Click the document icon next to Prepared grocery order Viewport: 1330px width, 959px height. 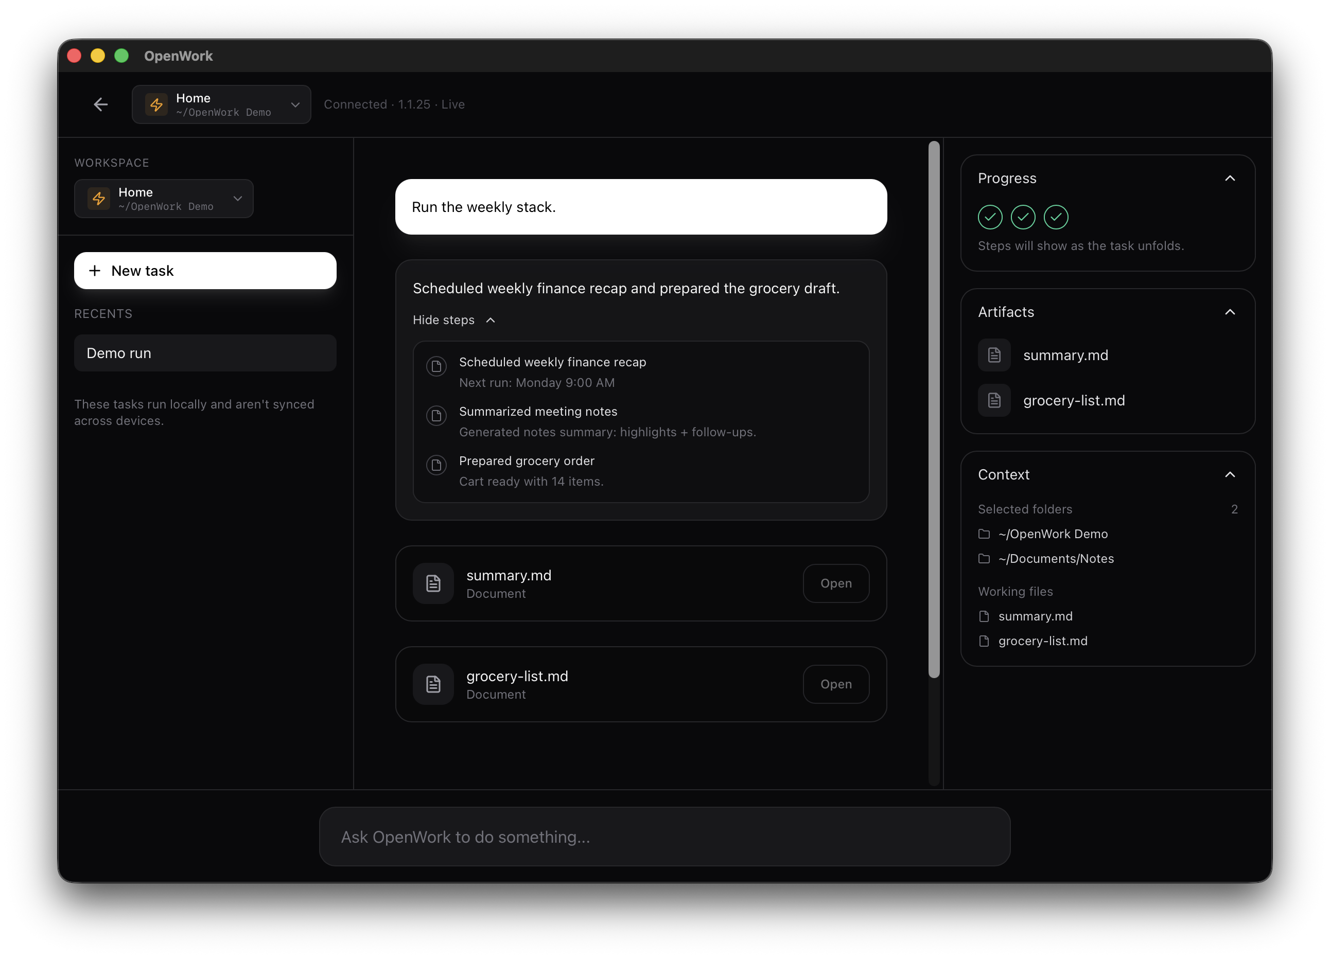click(x=436, y=465)
